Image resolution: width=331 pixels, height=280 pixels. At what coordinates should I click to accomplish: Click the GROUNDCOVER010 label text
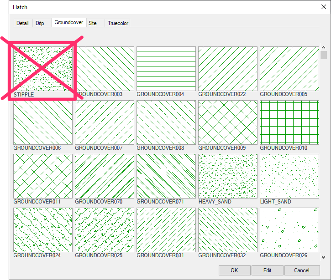tap(284, 148)
